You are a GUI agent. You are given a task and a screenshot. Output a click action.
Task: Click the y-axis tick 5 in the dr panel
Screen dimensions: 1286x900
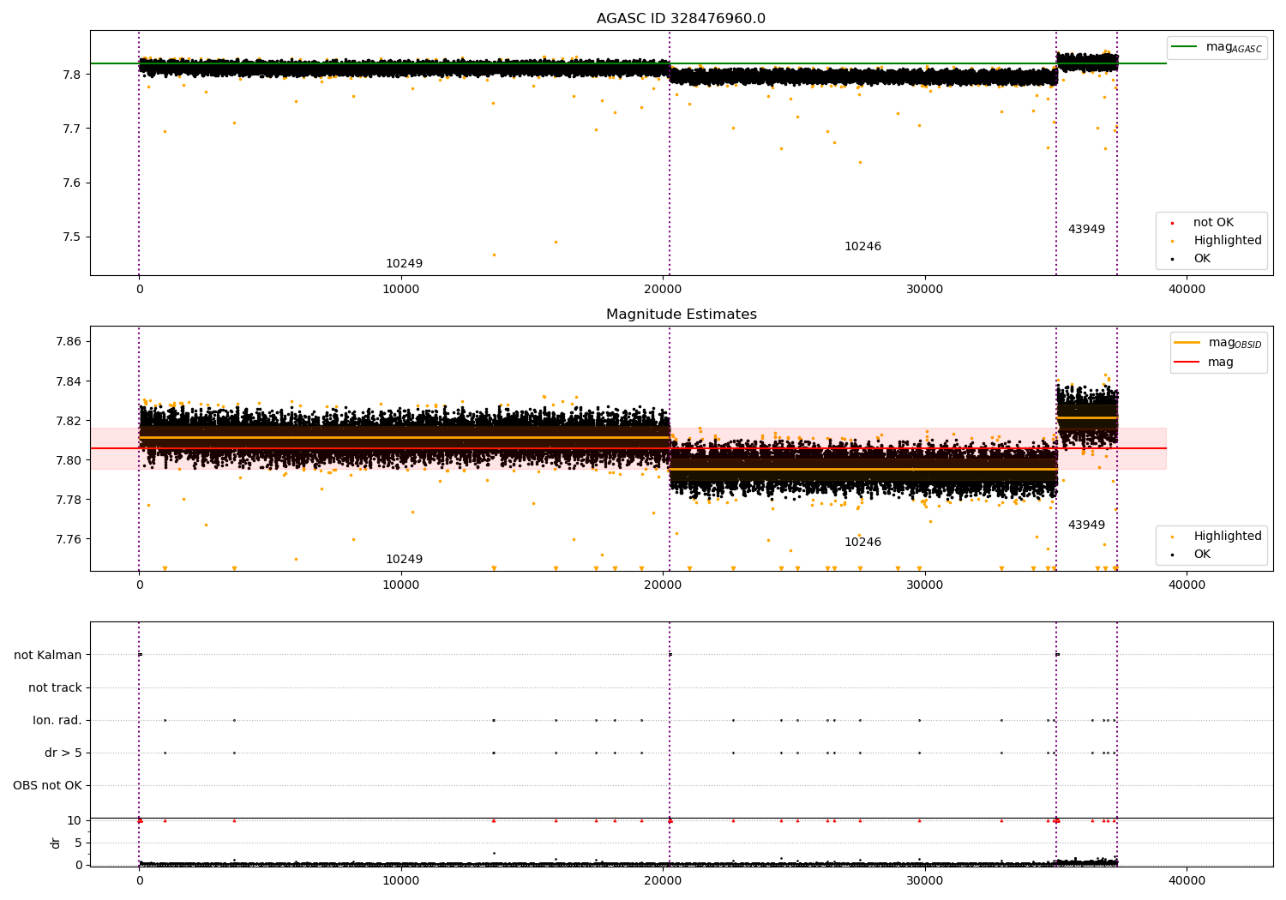pyautogui.click(x=79, y=843)
